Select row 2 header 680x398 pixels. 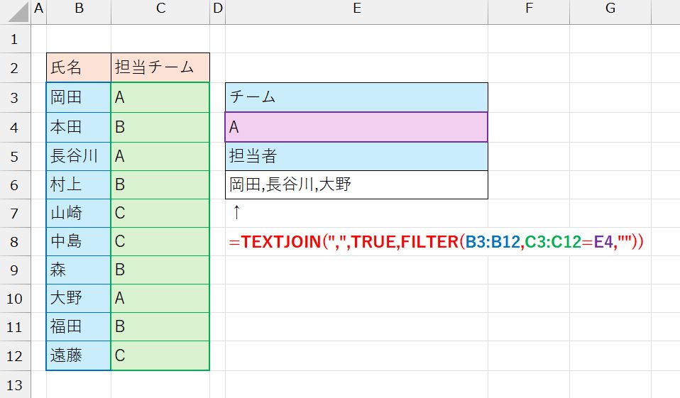pyautogui.click(x=15, y=68)
